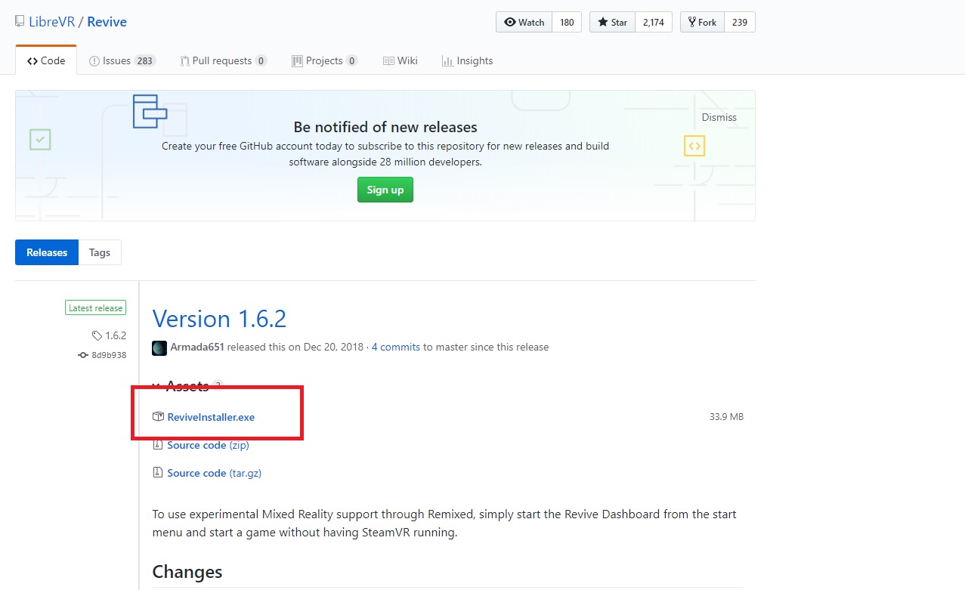Click the Watch button
This screenshot has height=590, width=965.
pos(524,22)
